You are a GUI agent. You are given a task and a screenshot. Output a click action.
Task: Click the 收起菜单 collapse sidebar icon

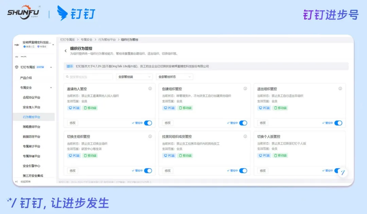(16, 181)
